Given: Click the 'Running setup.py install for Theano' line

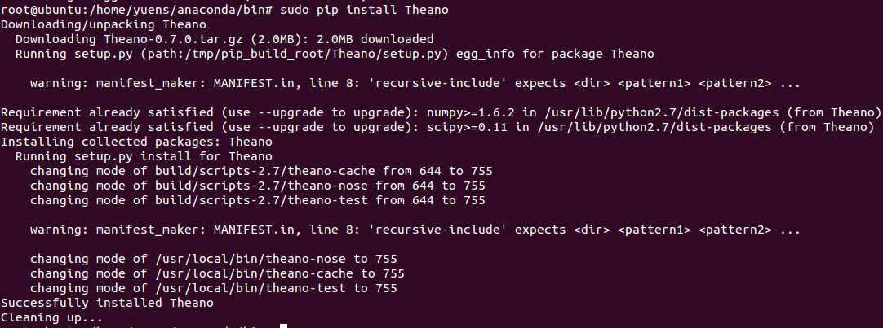Looking at the screenshot, I should click(144, 156).
